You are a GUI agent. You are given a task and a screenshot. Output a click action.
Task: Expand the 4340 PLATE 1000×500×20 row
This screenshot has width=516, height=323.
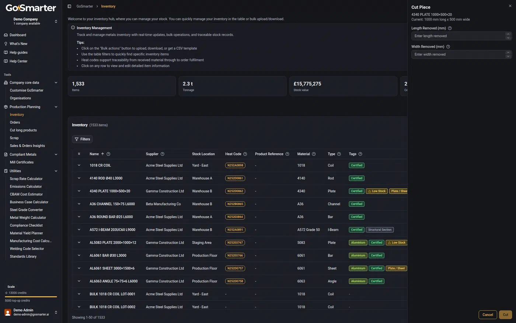[x=79, y=191]
